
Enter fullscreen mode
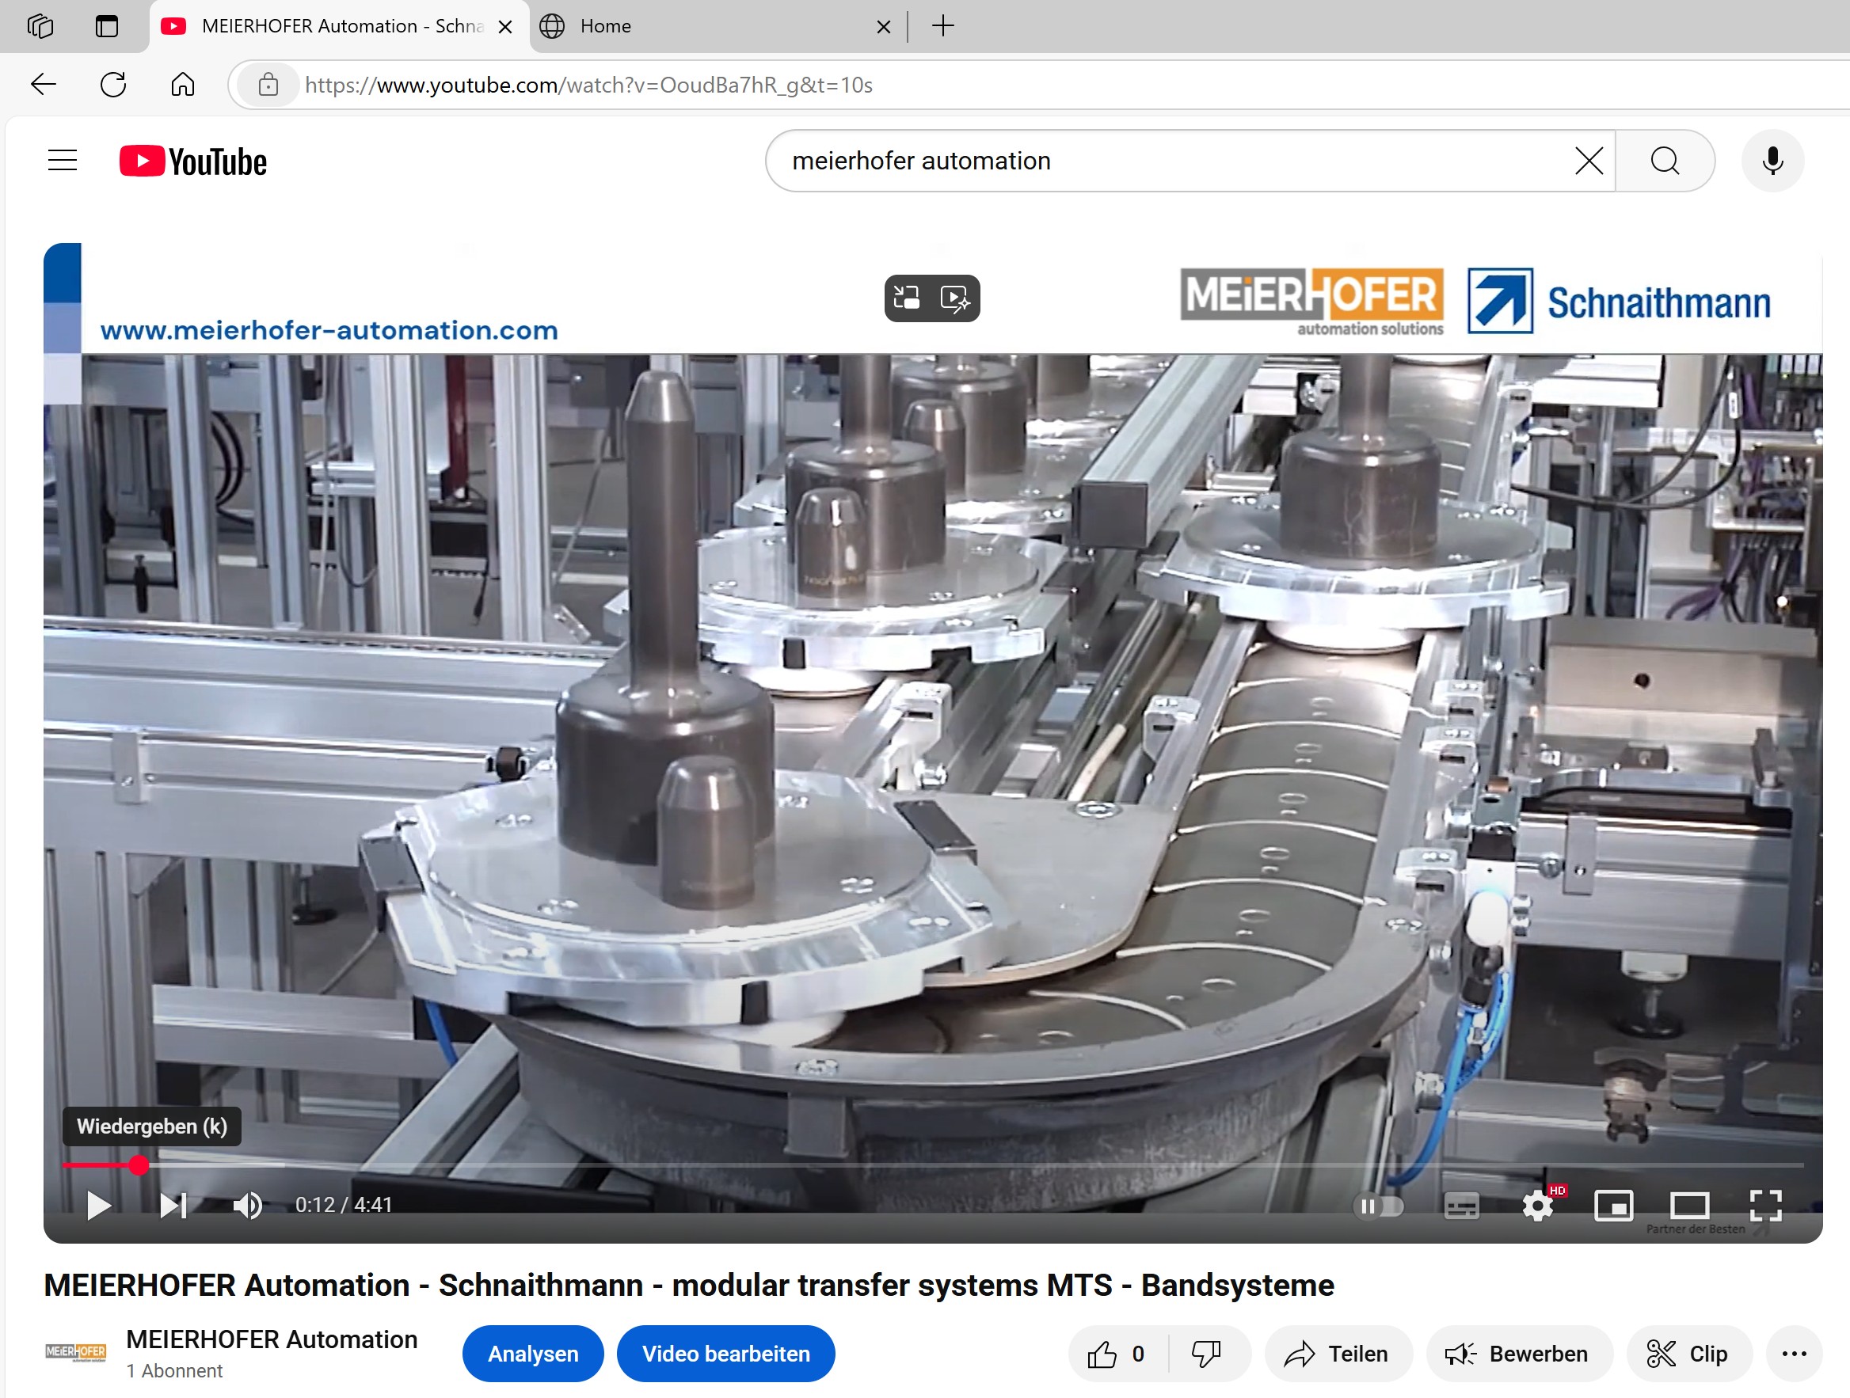tap(1765, 1206)
